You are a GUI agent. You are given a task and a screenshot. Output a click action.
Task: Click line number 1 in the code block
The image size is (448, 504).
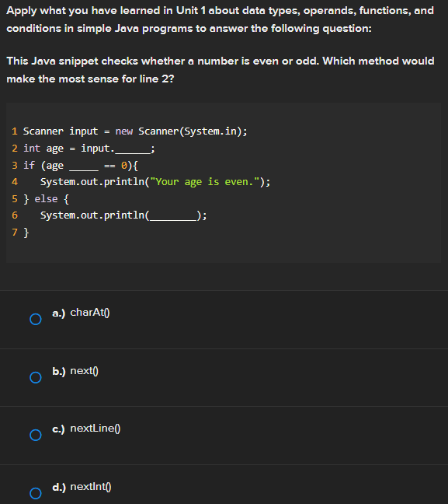15,131
